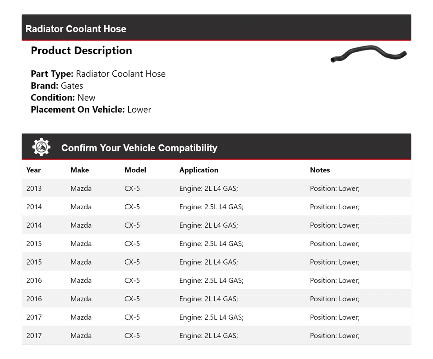
Task: Open the radiator hose product thumbnail
Action: [x=369, y=54]
